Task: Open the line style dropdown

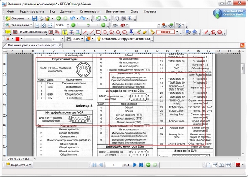Action: tap(41, 39)
